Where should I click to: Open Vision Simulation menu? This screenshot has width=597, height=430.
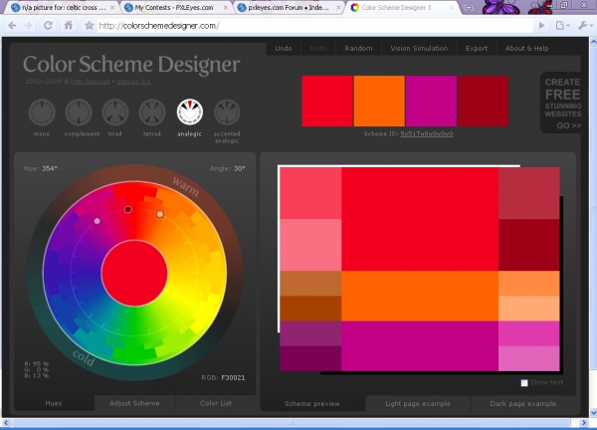tap(419, 49)
